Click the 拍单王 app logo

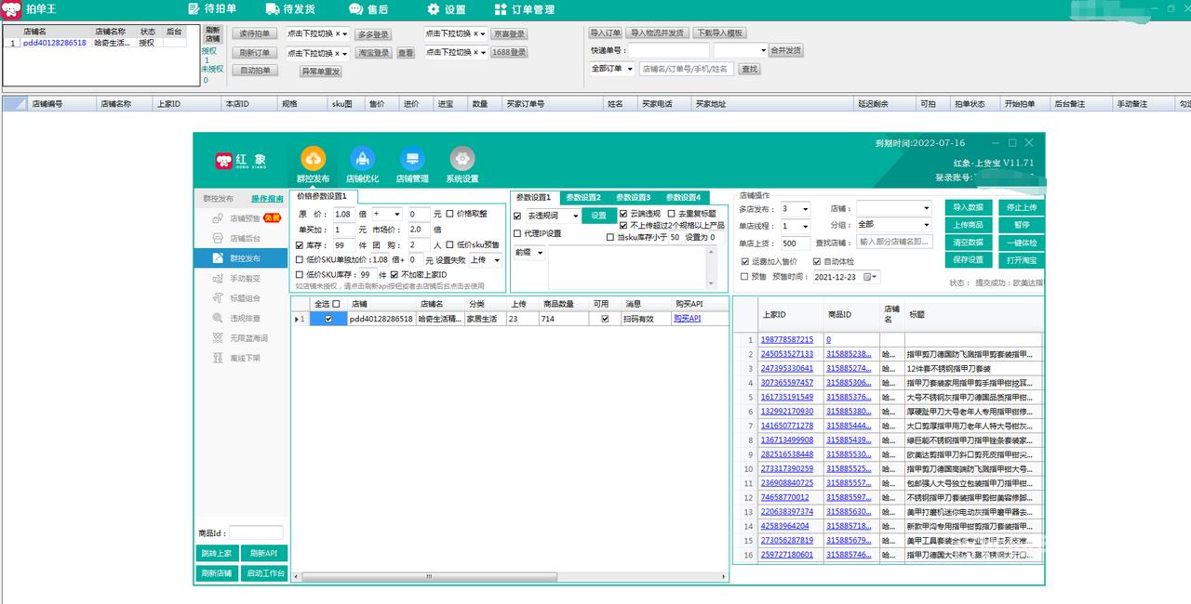pos(11,9)
